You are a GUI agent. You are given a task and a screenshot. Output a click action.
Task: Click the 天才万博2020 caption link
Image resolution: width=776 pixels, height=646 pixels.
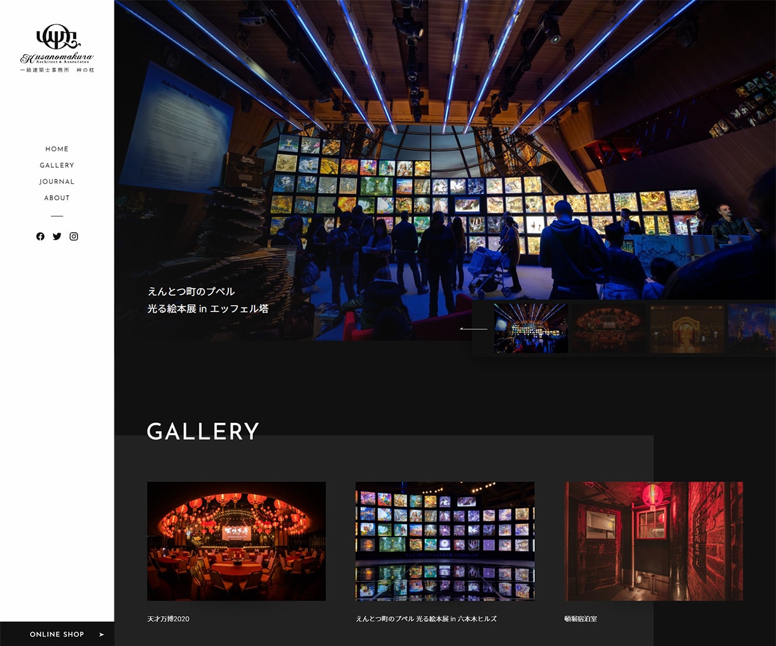[x=169, y=619]
